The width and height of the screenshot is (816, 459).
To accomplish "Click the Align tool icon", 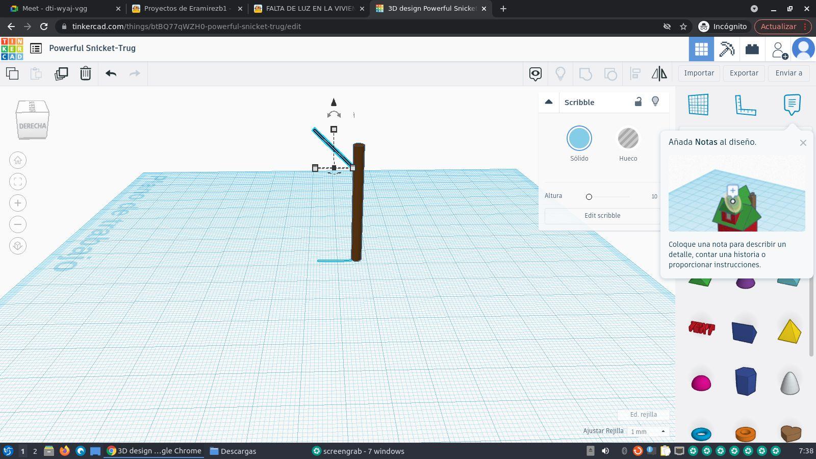I will (x=635, y=74).
